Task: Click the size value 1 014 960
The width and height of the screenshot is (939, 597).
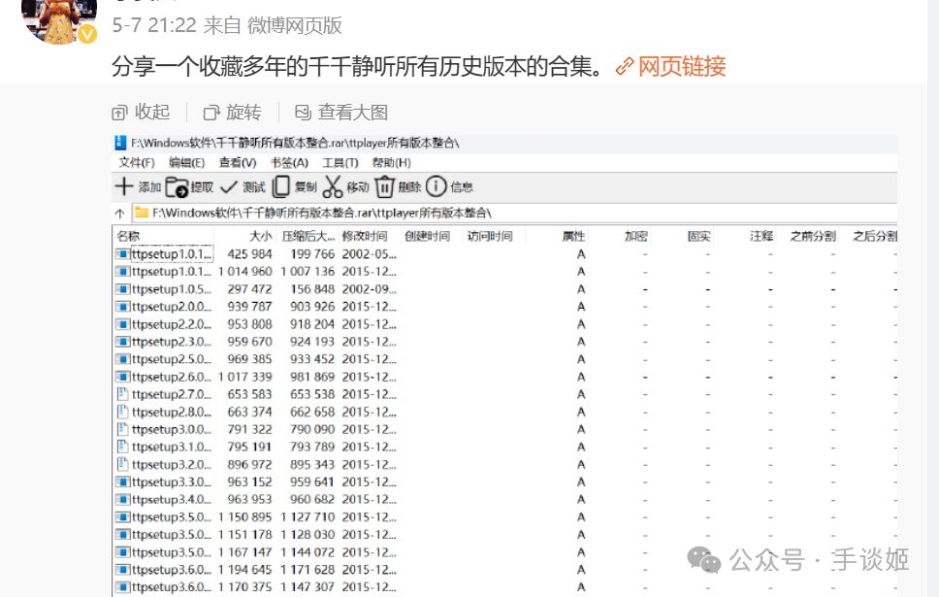Action: tap(244, 272)
